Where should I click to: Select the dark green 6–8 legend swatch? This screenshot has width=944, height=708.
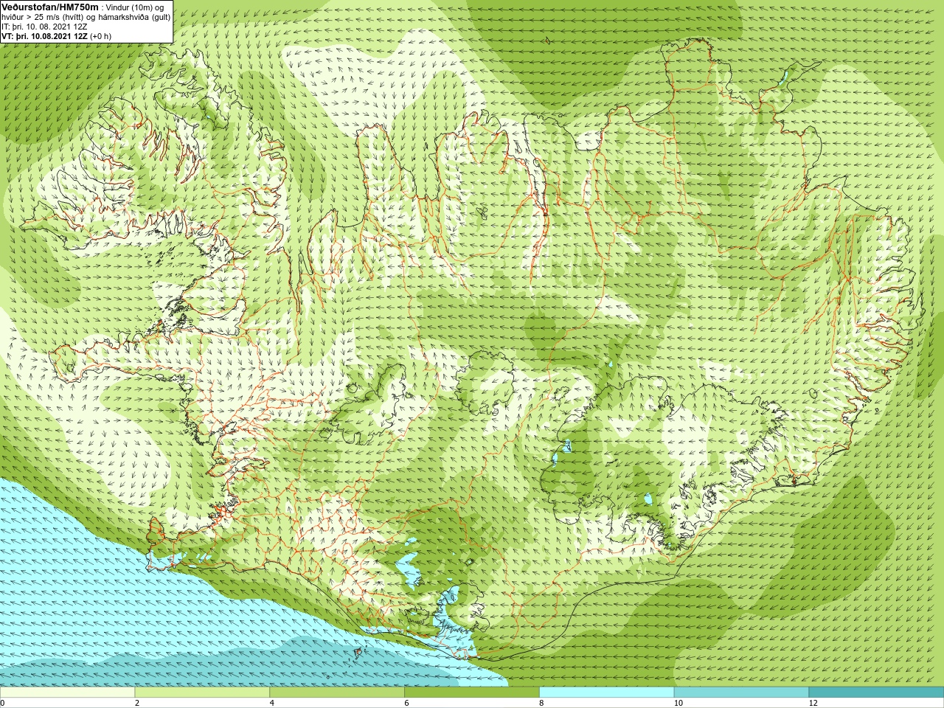point(472,693)
